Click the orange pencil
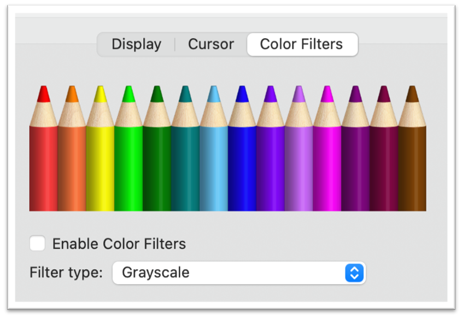This screenshot has height=318, width=462. point(72,164)
